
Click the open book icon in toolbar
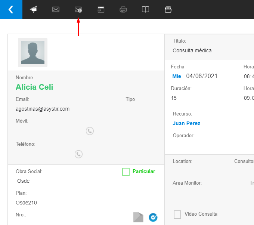click(146, 10)
